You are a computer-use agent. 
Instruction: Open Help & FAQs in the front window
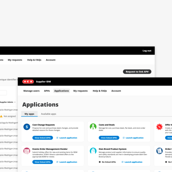point(100,91)
